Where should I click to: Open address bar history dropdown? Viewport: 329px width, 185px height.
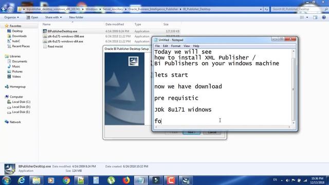click(x=261, y=9)
